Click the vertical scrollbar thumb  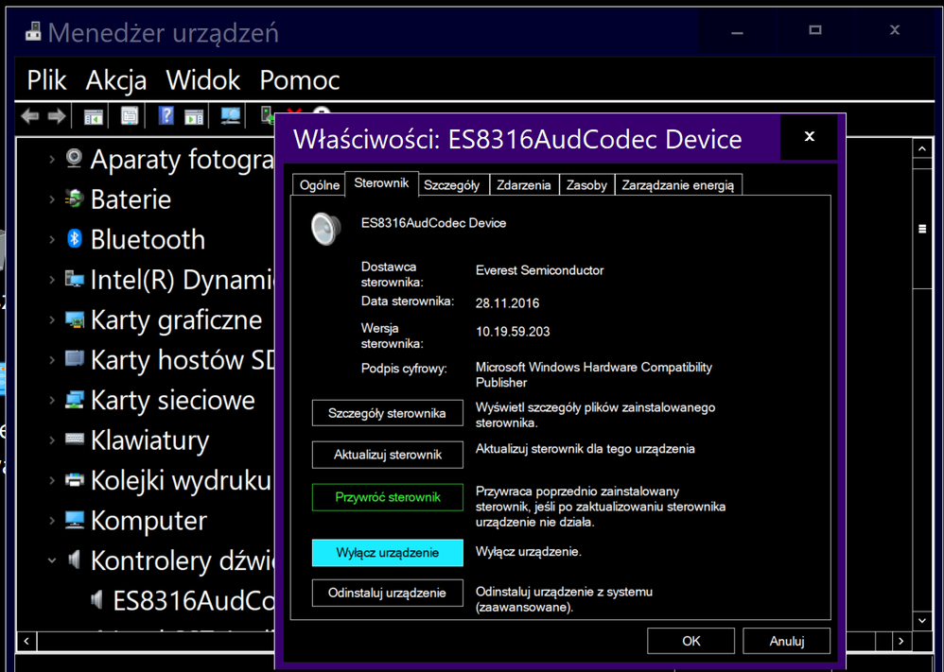921,229
